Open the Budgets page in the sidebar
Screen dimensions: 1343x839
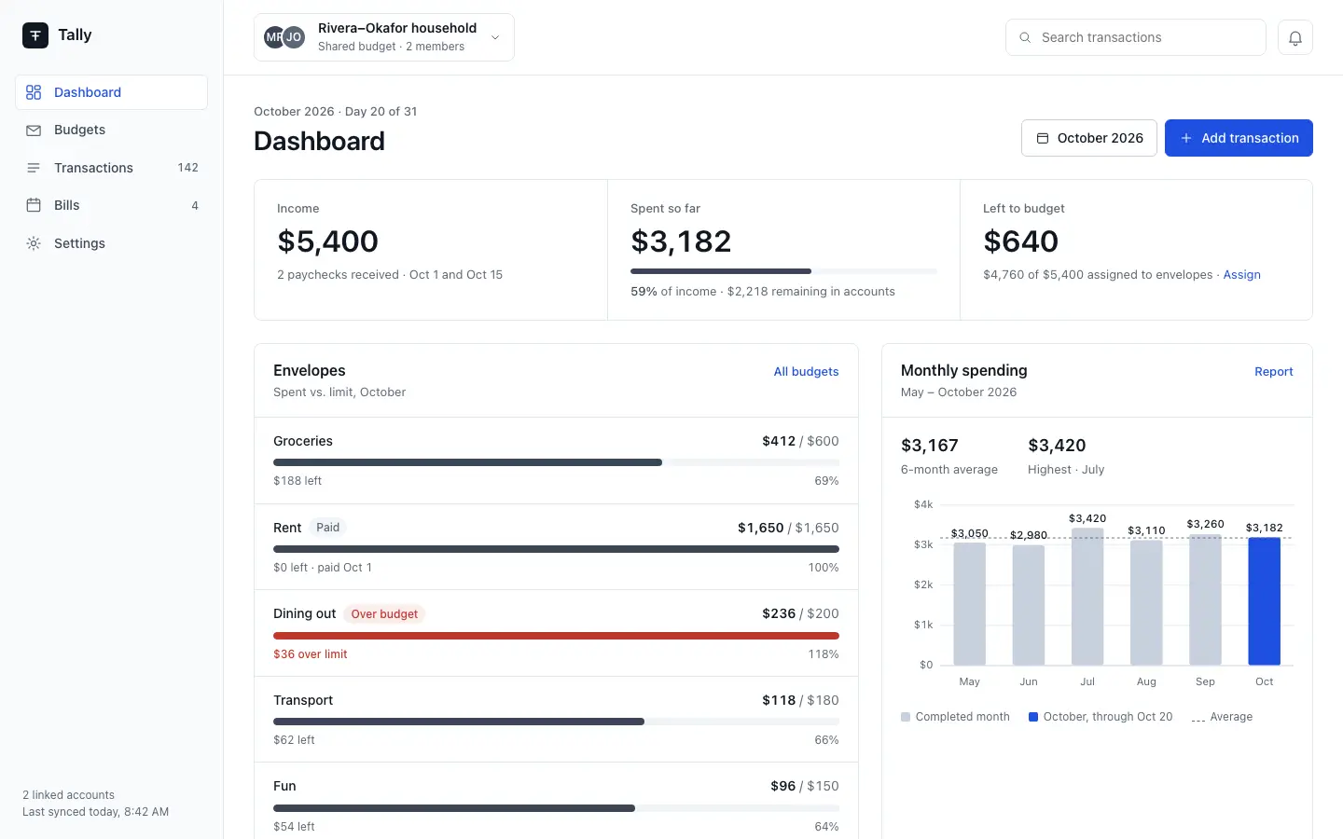(x=111, y=131)
